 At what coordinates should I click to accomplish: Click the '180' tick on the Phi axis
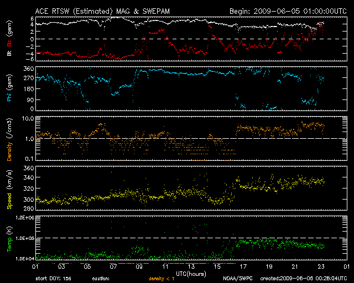pyautogui.click(x=29, y=88)
